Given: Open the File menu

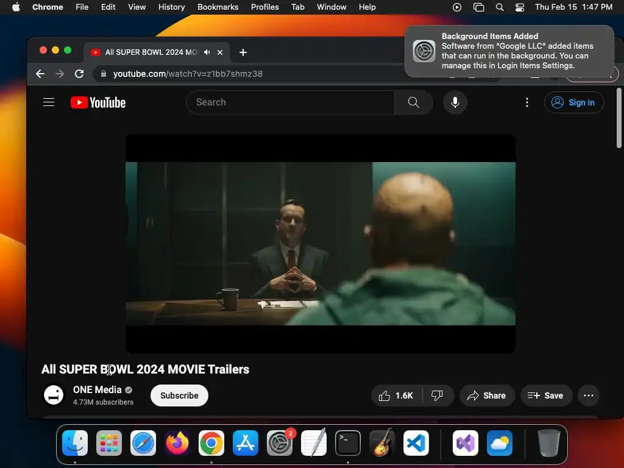Looking at the screenshot, I should pos(82,7).
